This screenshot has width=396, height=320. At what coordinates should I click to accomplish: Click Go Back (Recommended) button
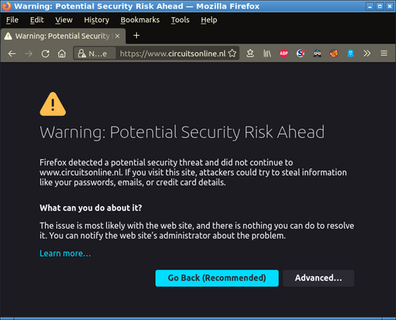(x=217, y=278)
